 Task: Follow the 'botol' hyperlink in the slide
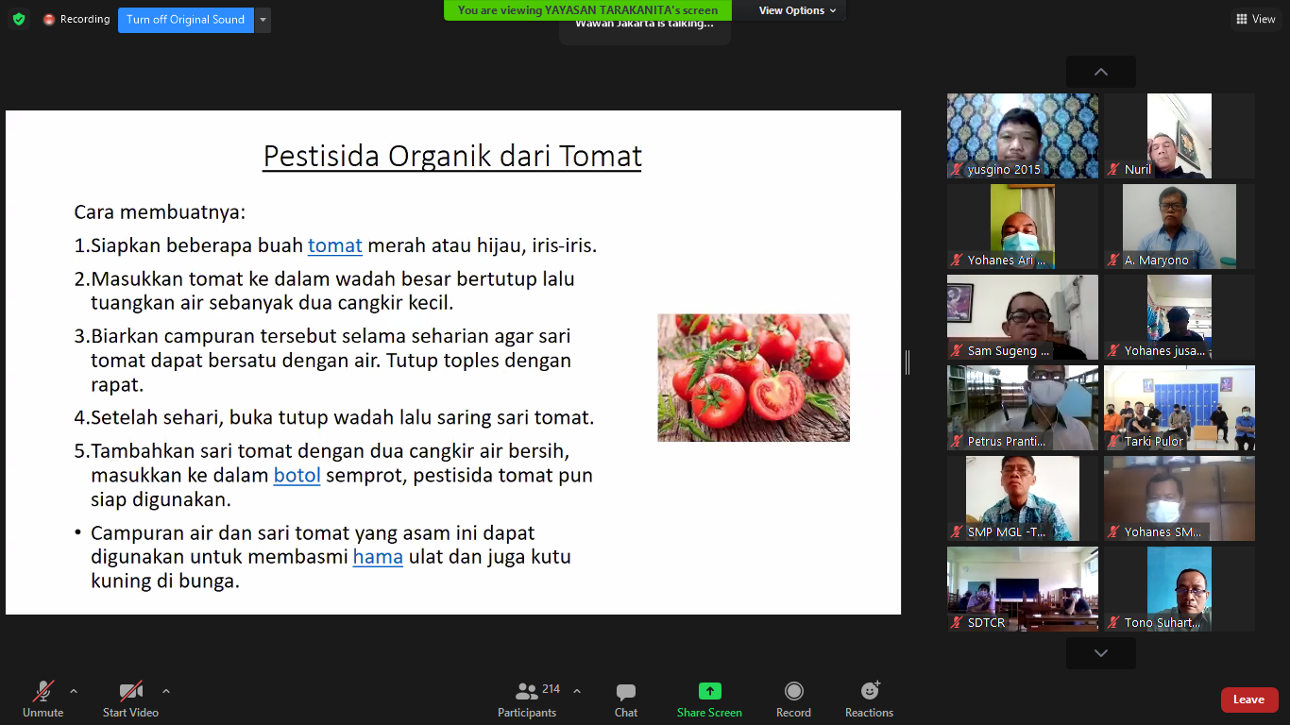pyautogui.click(x=297, y=476)
